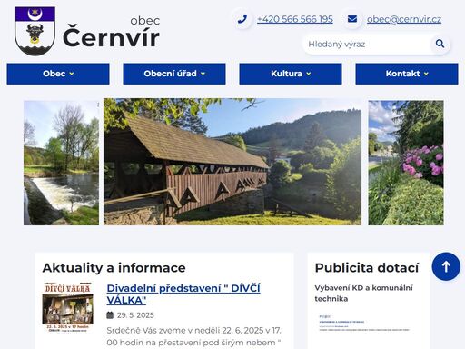Image resolution: width=465 pixels, height=349 pixels.
Task: Expand the Obecní úřad dropdown arrow
Action: [203, 74]
